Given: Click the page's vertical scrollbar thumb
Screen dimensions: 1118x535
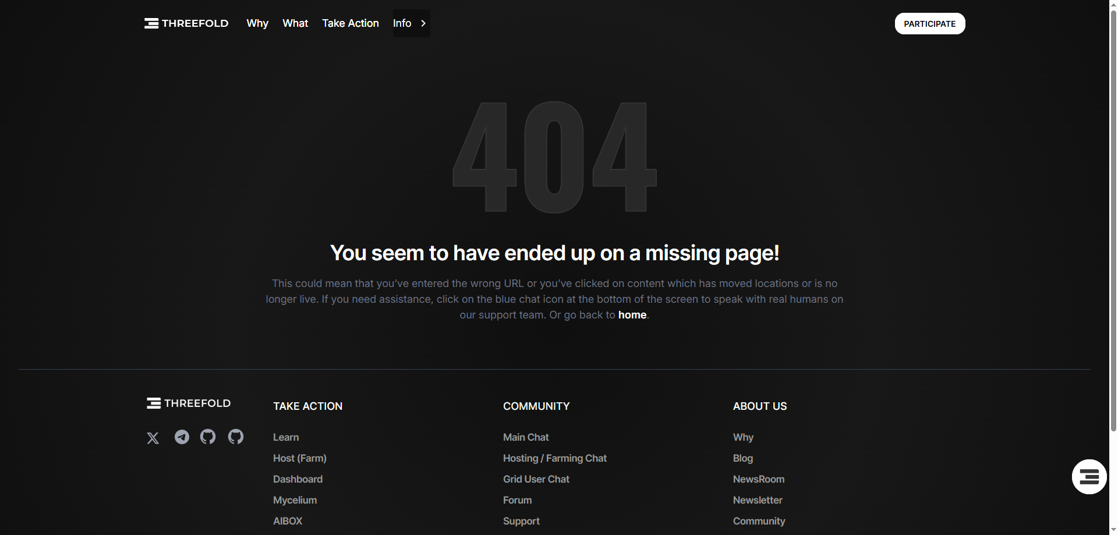Looking at the screenshot, I should tap(1113, 221).
